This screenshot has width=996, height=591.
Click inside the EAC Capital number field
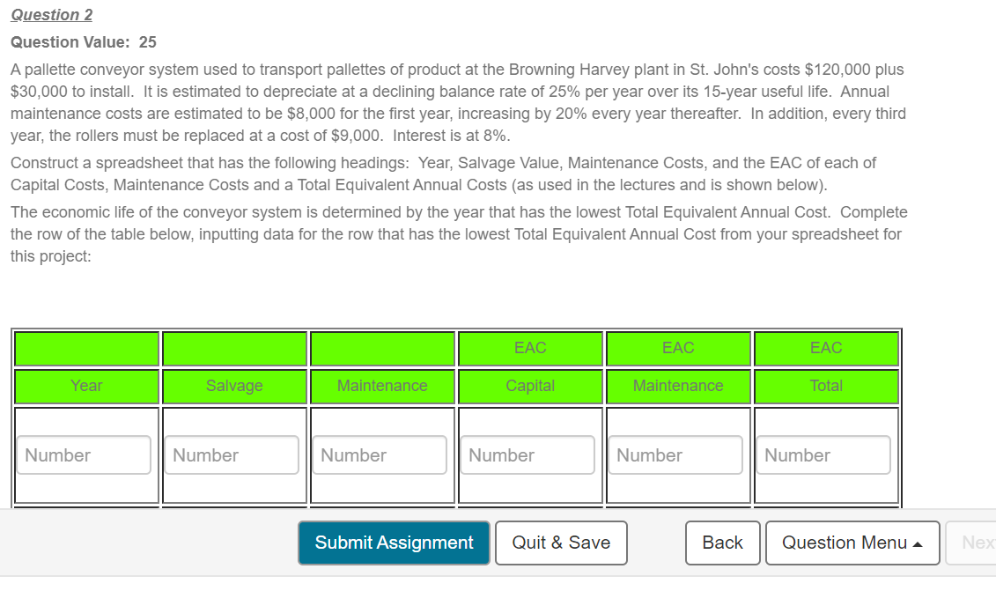528,455
